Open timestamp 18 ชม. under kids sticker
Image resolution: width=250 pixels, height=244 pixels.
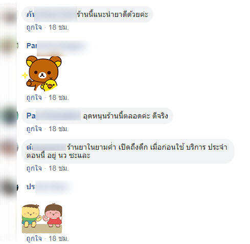[59, 238]
